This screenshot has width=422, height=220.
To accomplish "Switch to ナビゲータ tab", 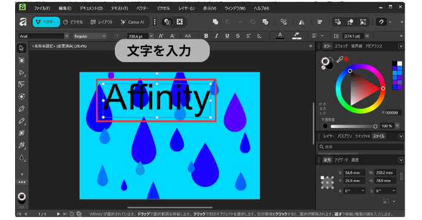I will tap(341, 160).
